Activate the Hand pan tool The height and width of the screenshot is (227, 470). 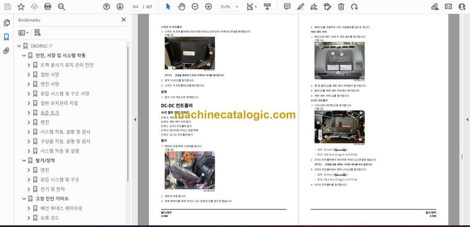tap(182, 7)
